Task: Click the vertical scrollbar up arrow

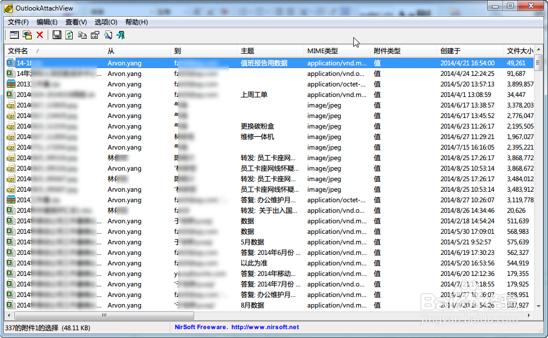Action: click(x=539, y=49)
